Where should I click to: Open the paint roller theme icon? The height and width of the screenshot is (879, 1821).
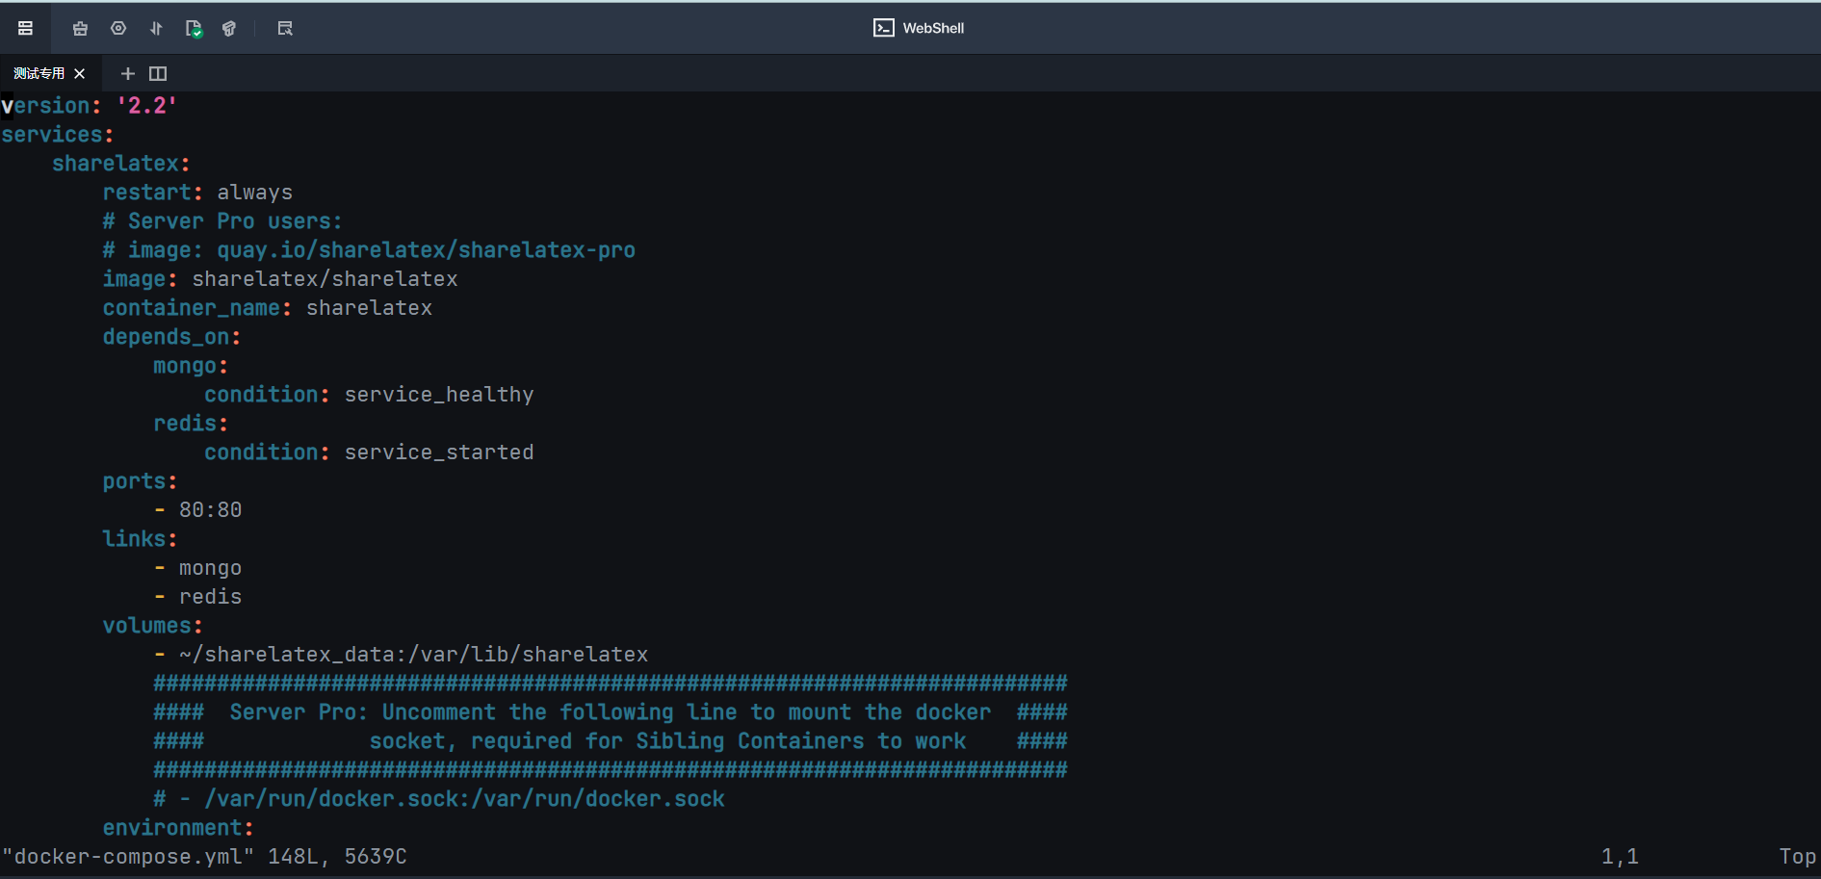point(229,28)
